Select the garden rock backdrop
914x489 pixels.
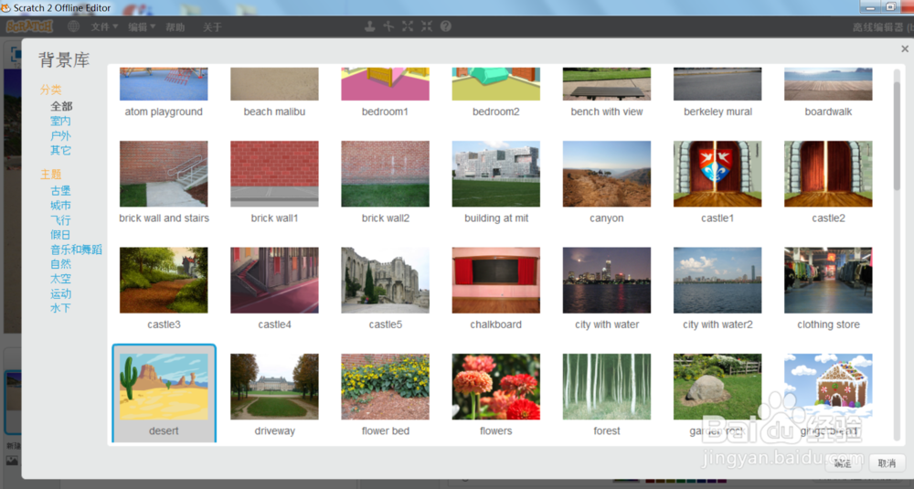[x=717, y=395]
